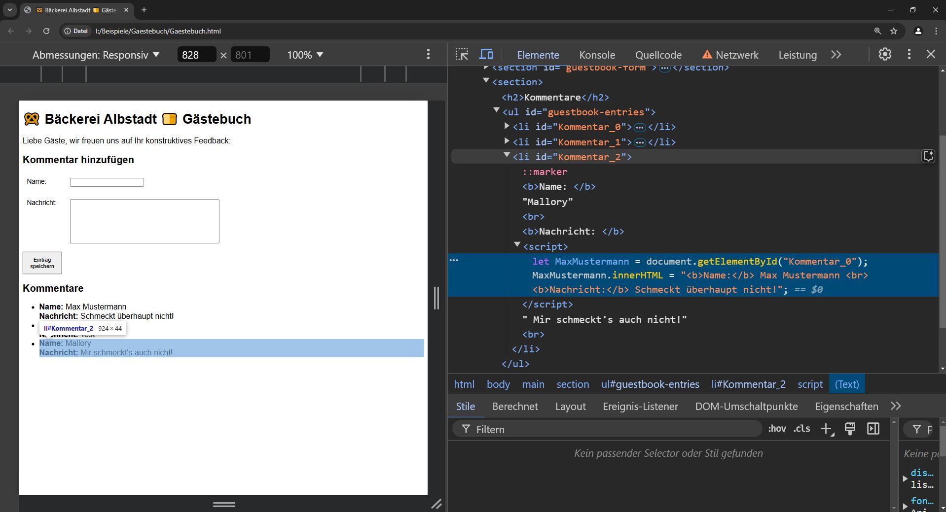Open DevTools settings gear
946x512 pixels.
(x=885, y=54)
